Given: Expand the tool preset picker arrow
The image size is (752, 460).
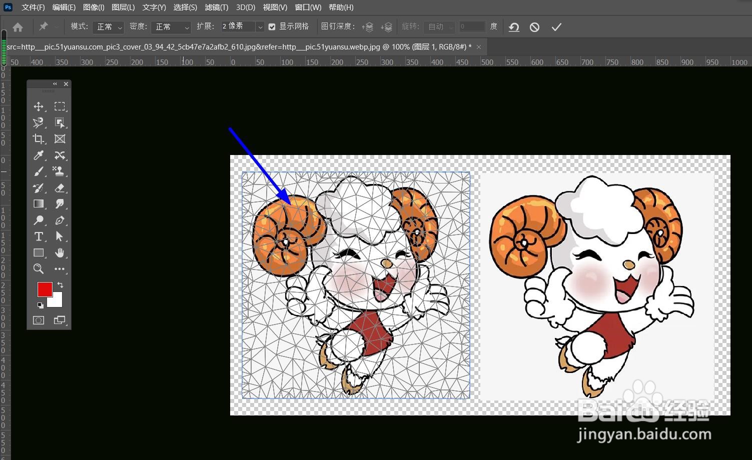Looking at the screenshot, I should click(x=56, y=27).
